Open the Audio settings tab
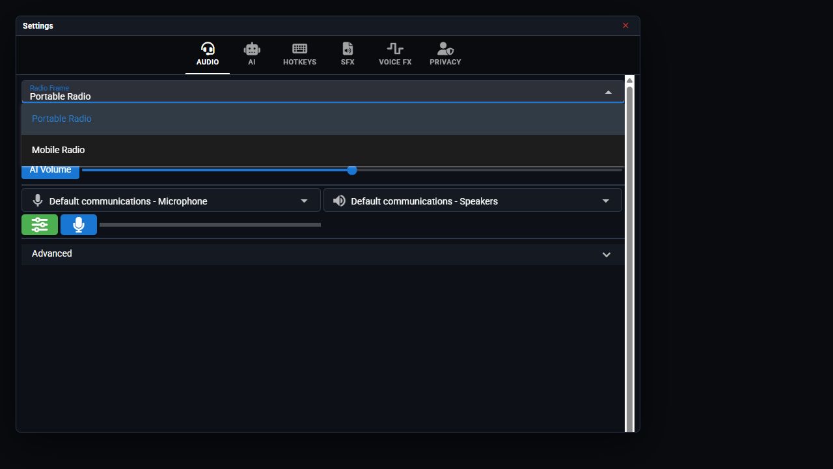This screenshot has width=833, height=469. 208,55
